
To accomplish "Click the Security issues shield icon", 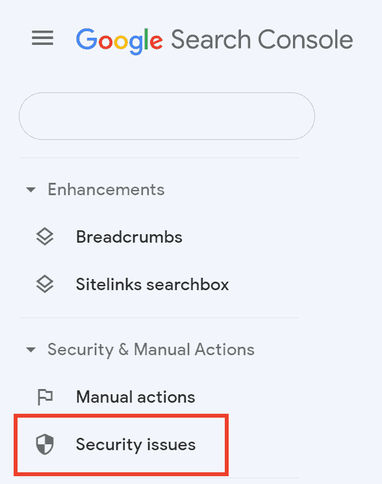I will pyautogui.click(x=45, y=444).
